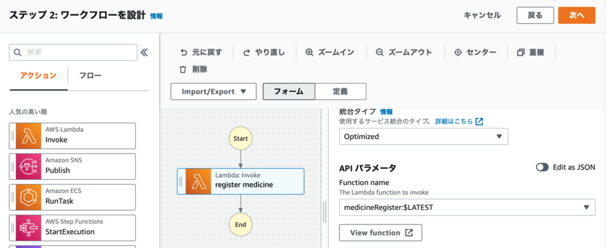Screen dimensions: 615x248
Task: Select the AWS Lambda Invoke action
Action: pos(72,136)
